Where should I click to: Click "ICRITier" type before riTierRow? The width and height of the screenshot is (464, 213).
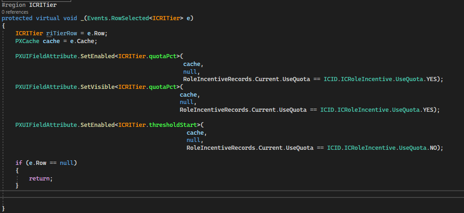point(29,33)
